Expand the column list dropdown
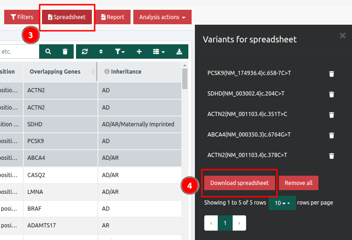The height and width of the screenshot is (240, 352). (159, 52)
